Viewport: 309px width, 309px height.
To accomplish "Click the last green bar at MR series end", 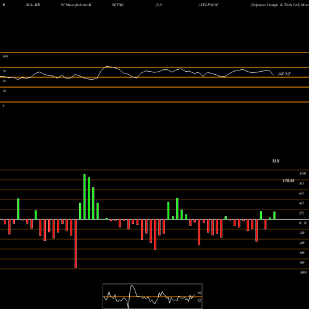I will (x=274, y=216).
